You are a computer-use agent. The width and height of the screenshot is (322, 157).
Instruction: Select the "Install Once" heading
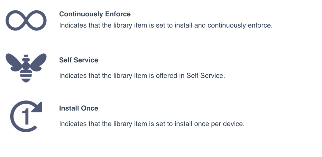[78, 108]
